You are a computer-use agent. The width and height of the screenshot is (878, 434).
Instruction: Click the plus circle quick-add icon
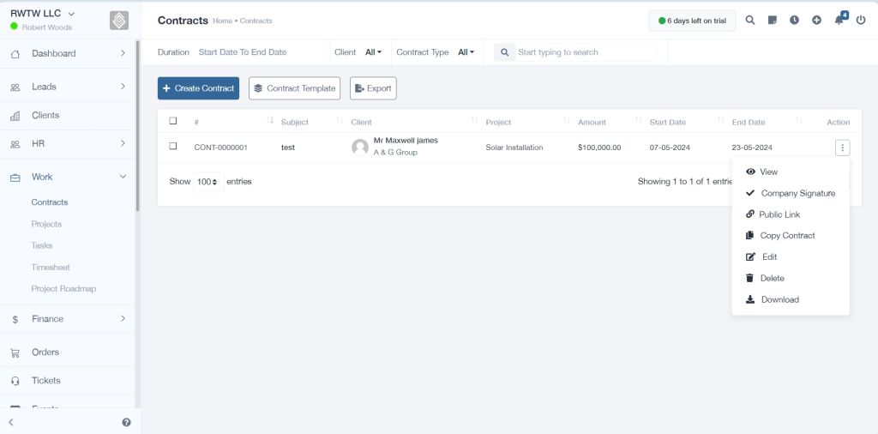[x=816, y=21]
